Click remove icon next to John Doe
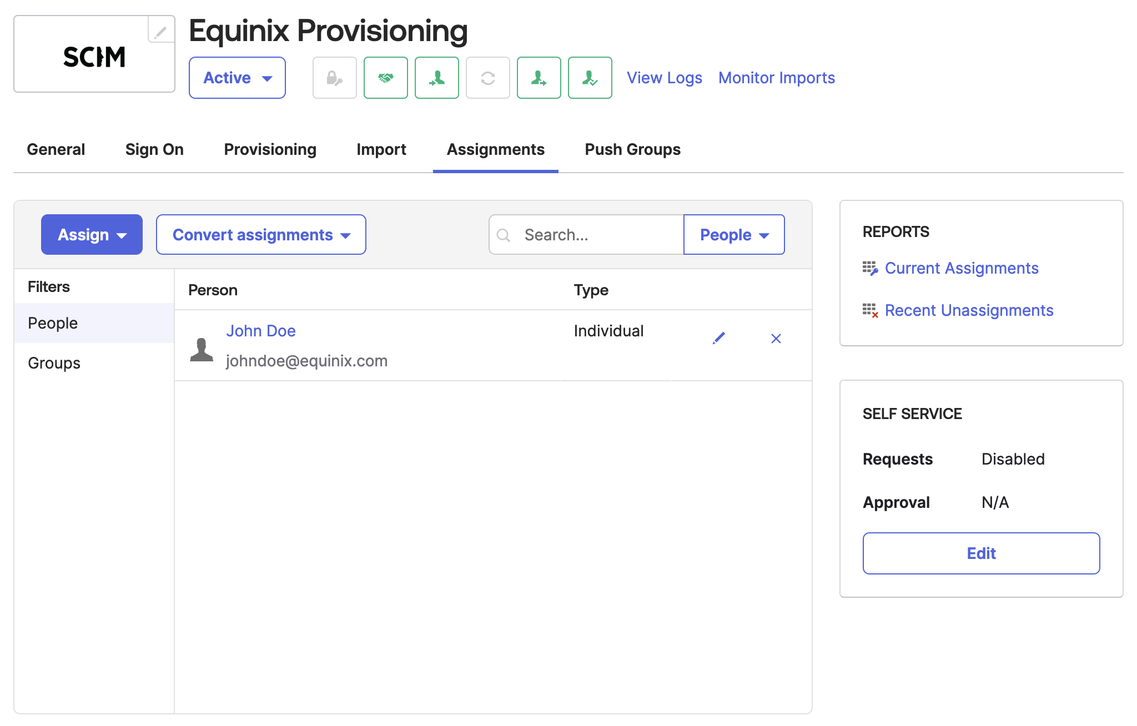 coord(776,338)
